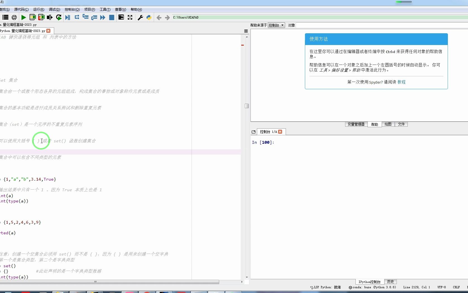Viewport: 468px width, 293px height.
Task: Expand the 帮助来源于 控制台 dropdown
Action: coord(276,25)
